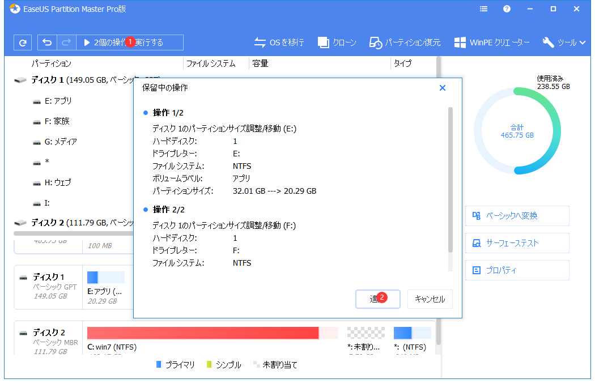This screenshot has width=595, height=383.
Task: Execute the 2 pending operations
Action: coord(129,42)
